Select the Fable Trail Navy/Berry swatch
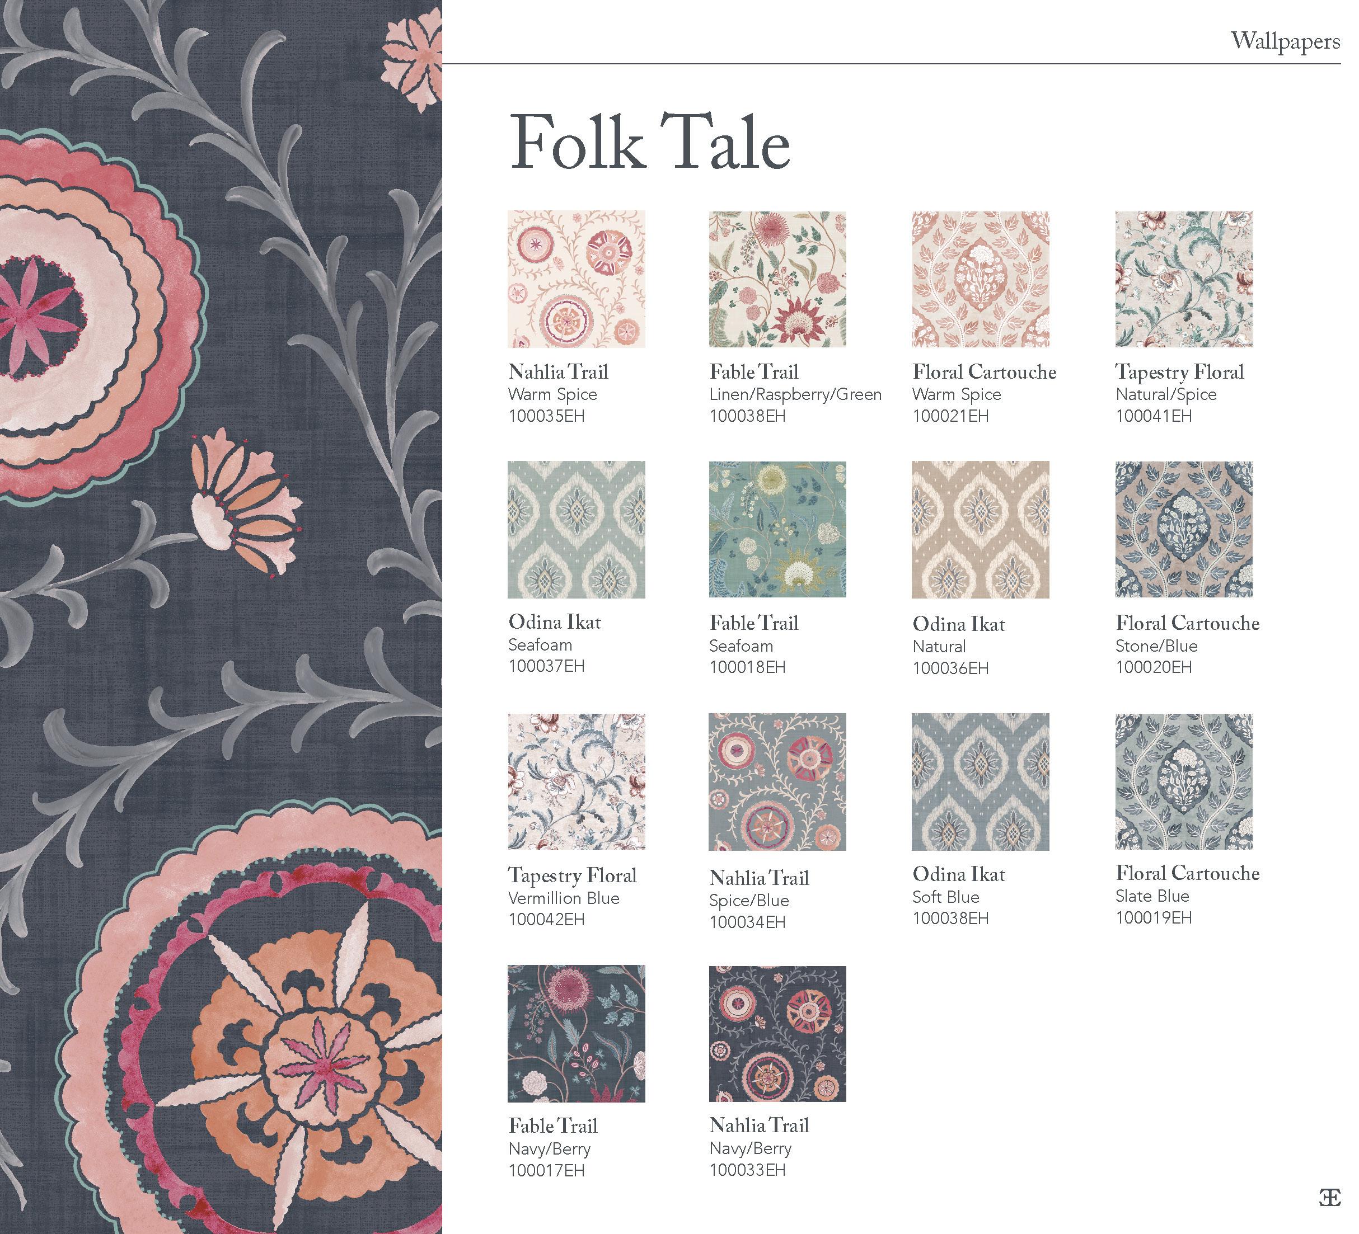 tap(576, 1033)
